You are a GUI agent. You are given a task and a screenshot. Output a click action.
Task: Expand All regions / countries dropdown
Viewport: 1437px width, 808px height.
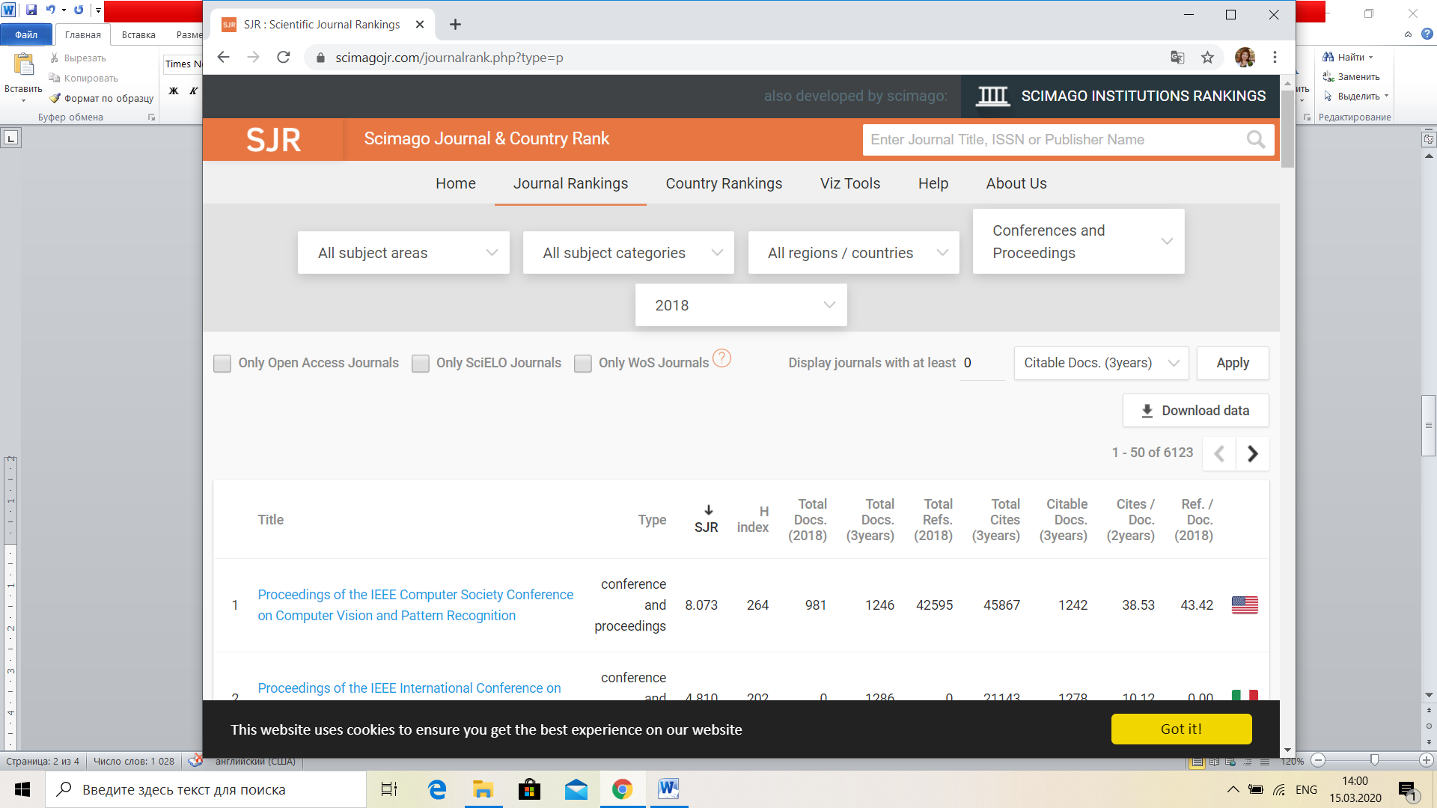tap(854, 253)
